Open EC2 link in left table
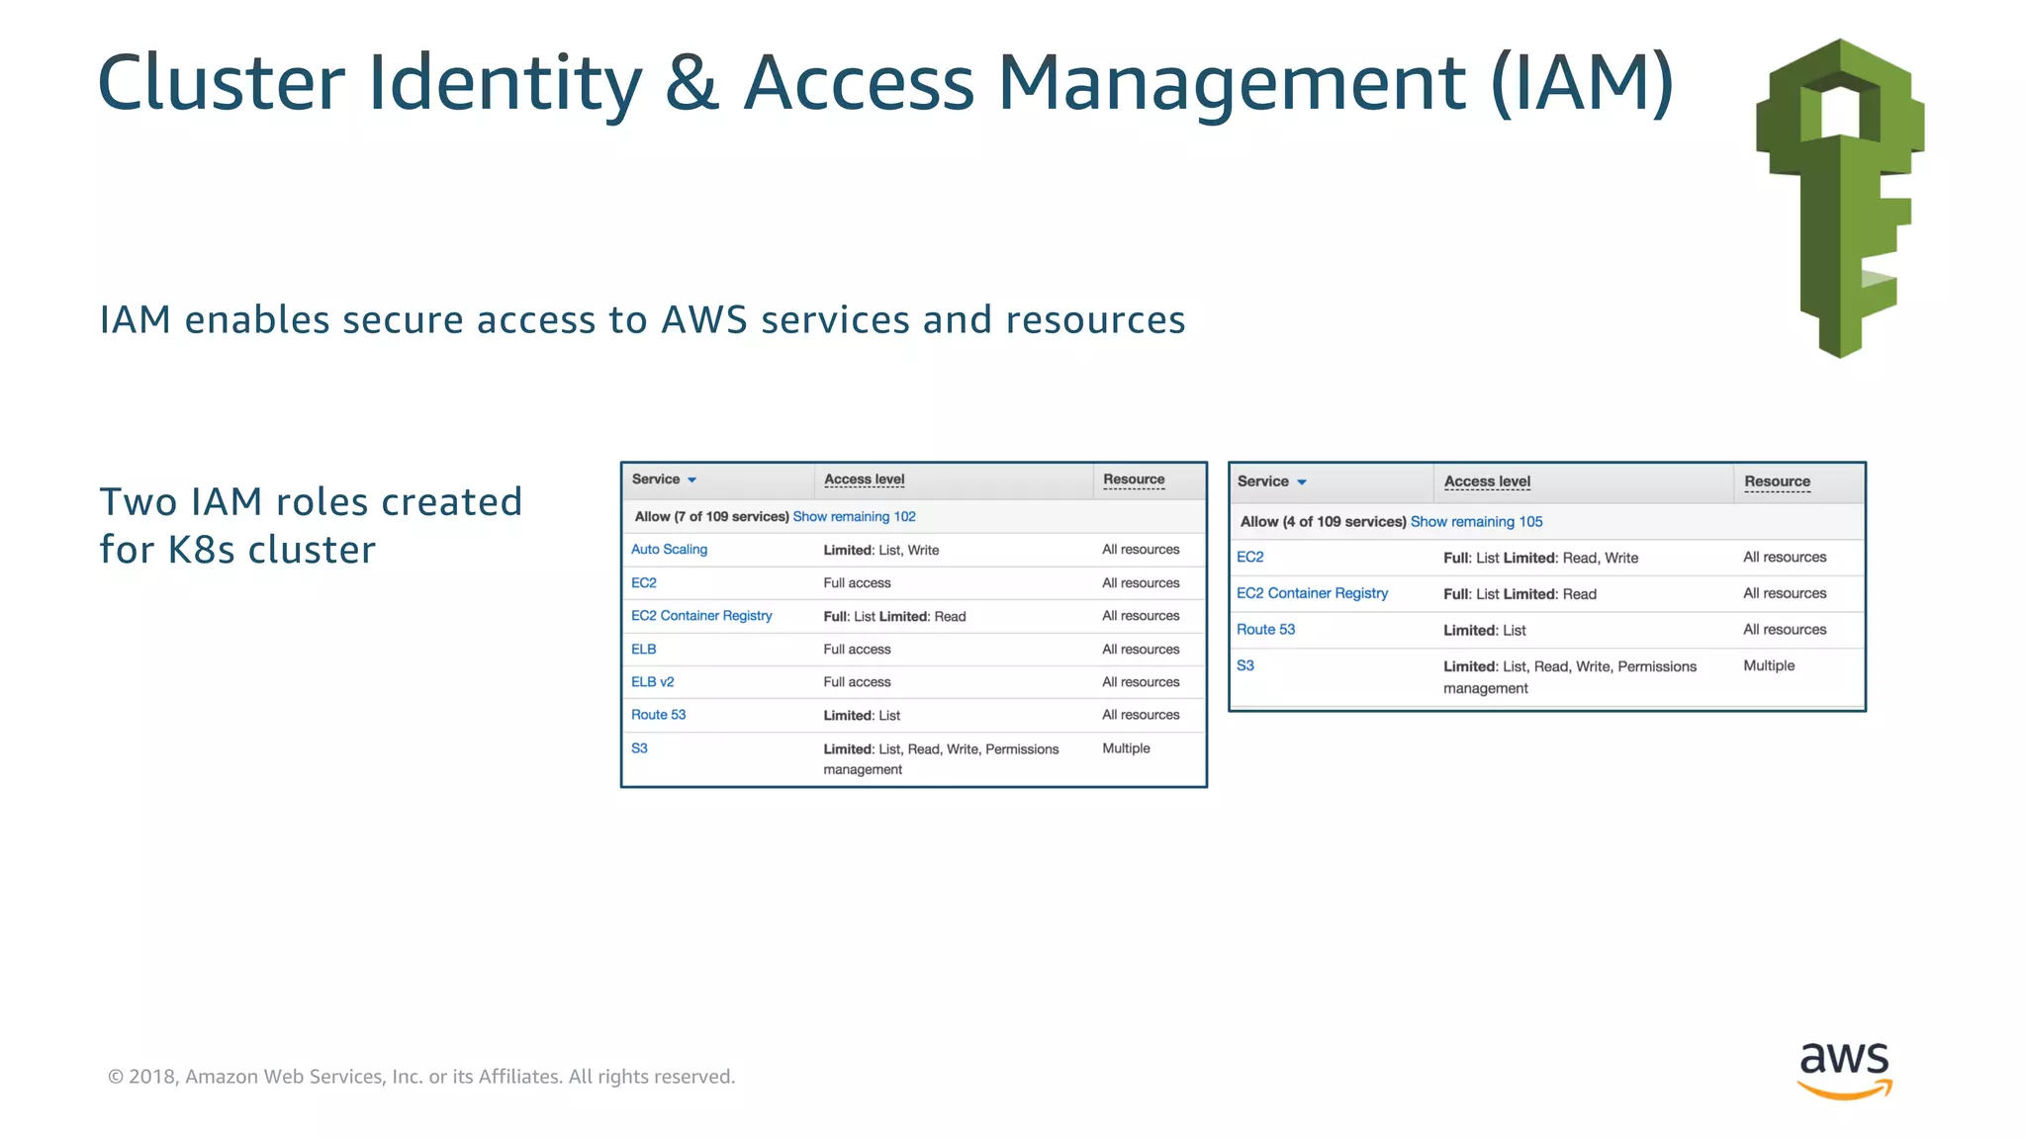2026x1139 pixels. pos(644,583)
